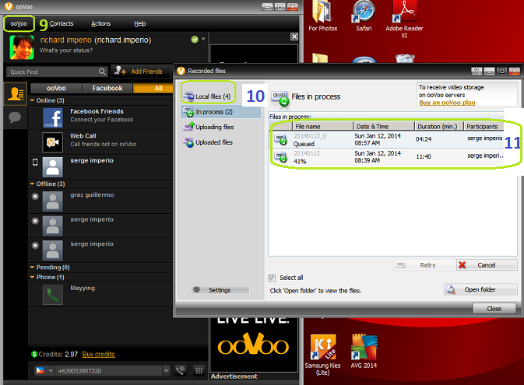
Task: Click the online serge imperio avatar
Action: (53, 167)
